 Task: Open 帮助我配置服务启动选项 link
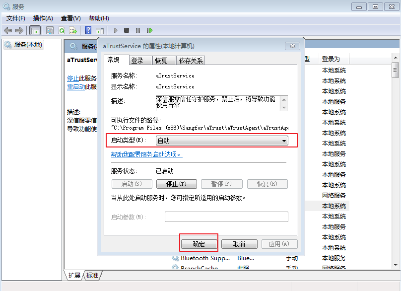point(146,154)
